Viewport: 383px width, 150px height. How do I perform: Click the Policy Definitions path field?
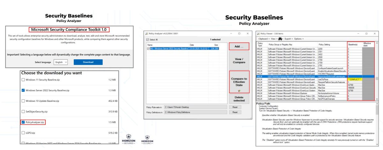(195, 112)
